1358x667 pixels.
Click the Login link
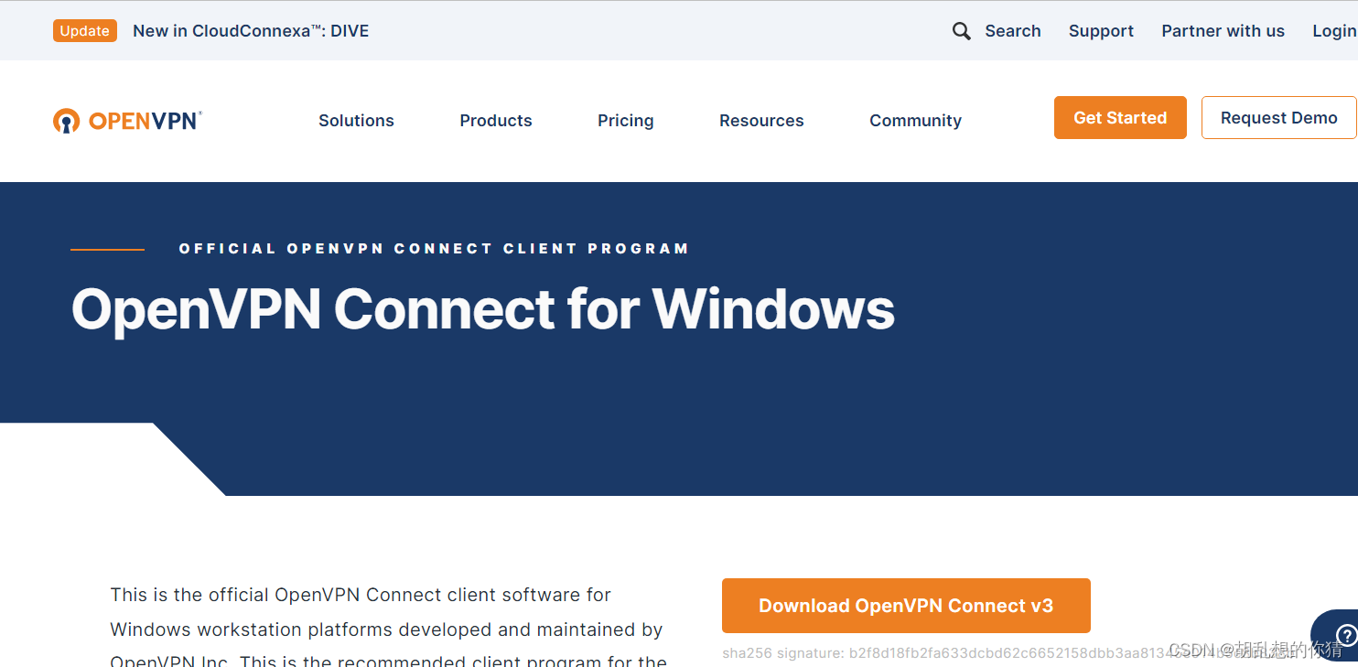[1334, 31]
